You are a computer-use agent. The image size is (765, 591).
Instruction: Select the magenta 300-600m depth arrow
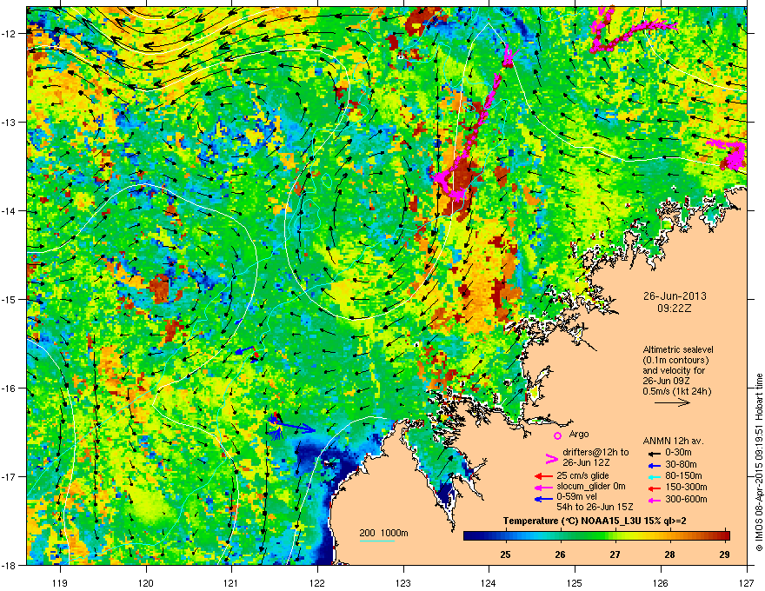pyautogui.click(x=654, y=501)
